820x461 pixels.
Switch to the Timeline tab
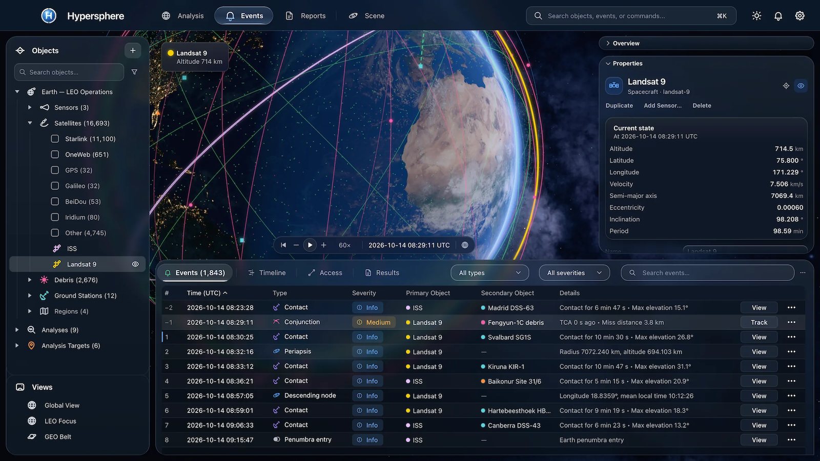[x=267, y=273]
